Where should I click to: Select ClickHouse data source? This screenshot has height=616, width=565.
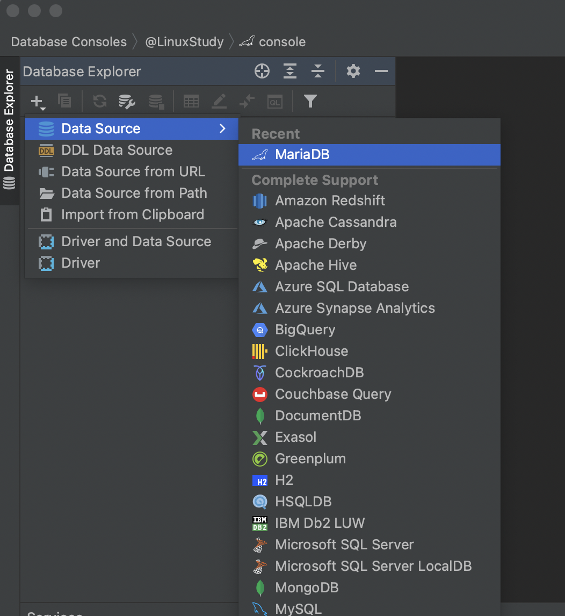click(370, 351)
